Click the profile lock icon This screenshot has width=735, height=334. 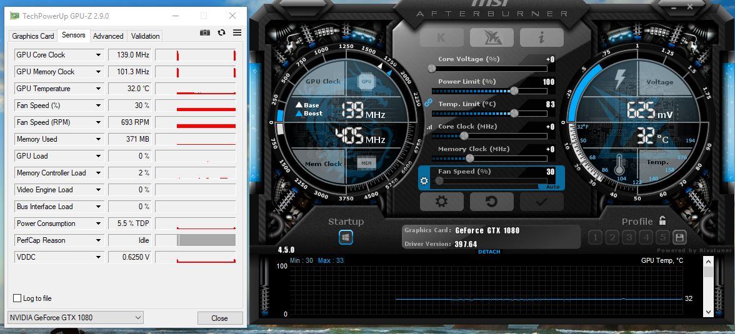(662, 220)
